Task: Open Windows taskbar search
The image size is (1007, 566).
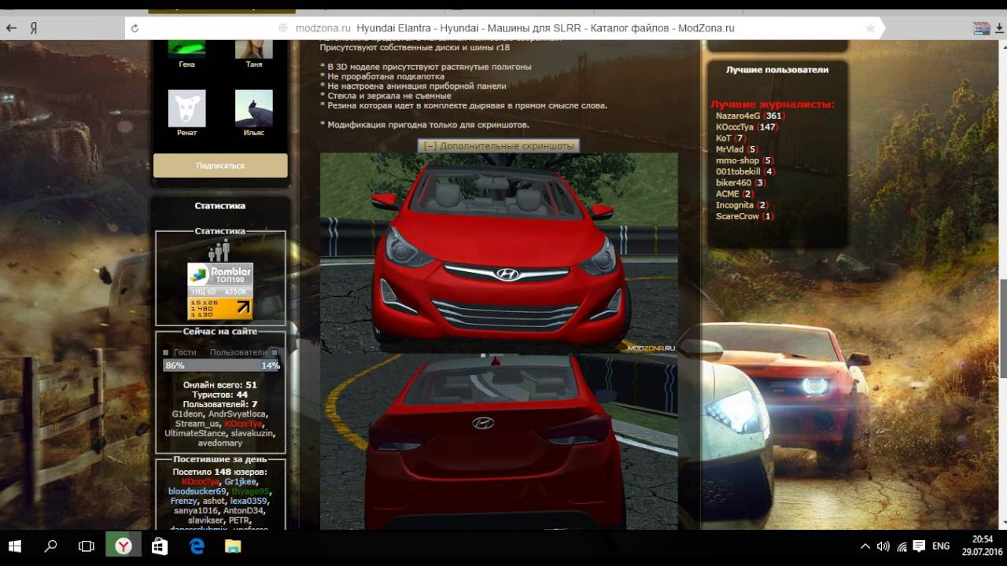Action: [50, 546]
